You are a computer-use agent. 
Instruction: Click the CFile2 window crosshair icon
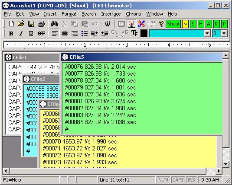(26, 79)
